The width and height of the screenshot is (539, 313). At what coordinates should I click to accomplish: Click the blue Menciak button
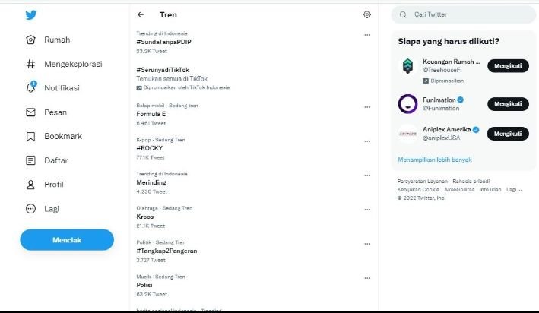tap(67, 240)
